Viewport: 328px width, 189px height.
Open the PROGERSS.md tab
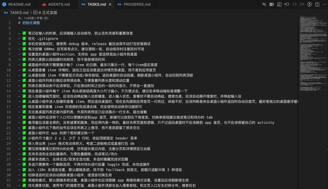(137, 4)
